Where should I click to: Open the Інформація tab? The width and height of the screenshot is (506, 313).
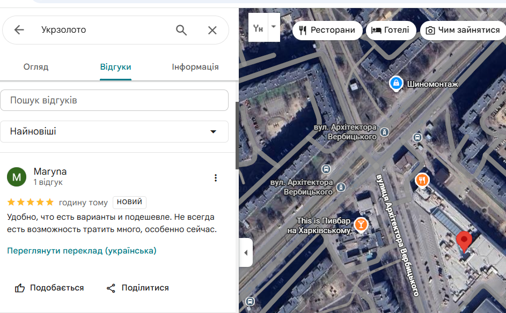click(195, 66)
